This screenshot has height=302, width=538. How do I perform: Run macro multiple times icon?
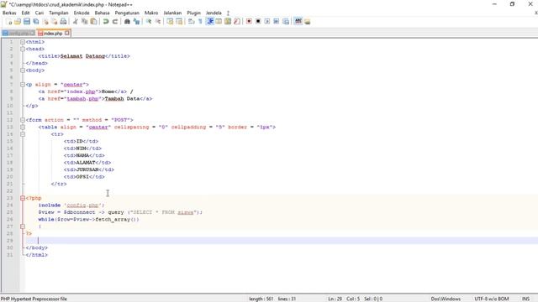coord(277,22)
